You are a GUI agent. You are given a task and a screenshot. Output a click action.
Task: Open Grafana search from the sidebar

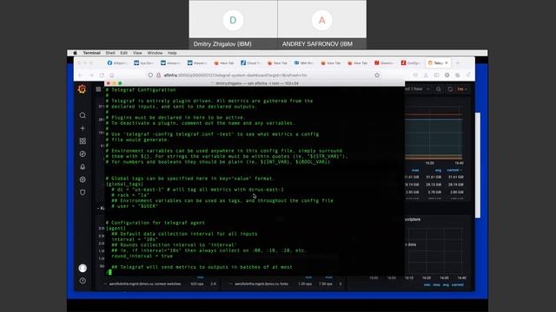[83, 115]
